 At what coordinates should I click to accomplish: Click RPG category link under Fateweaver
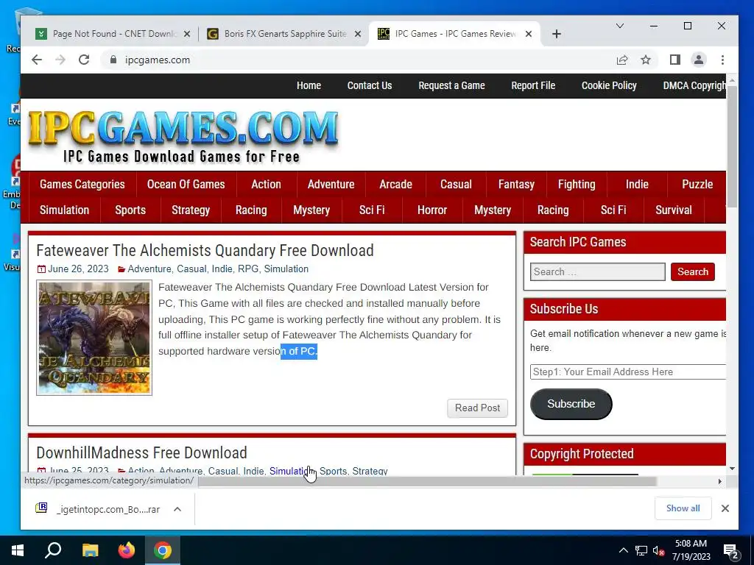coord(248,269)
